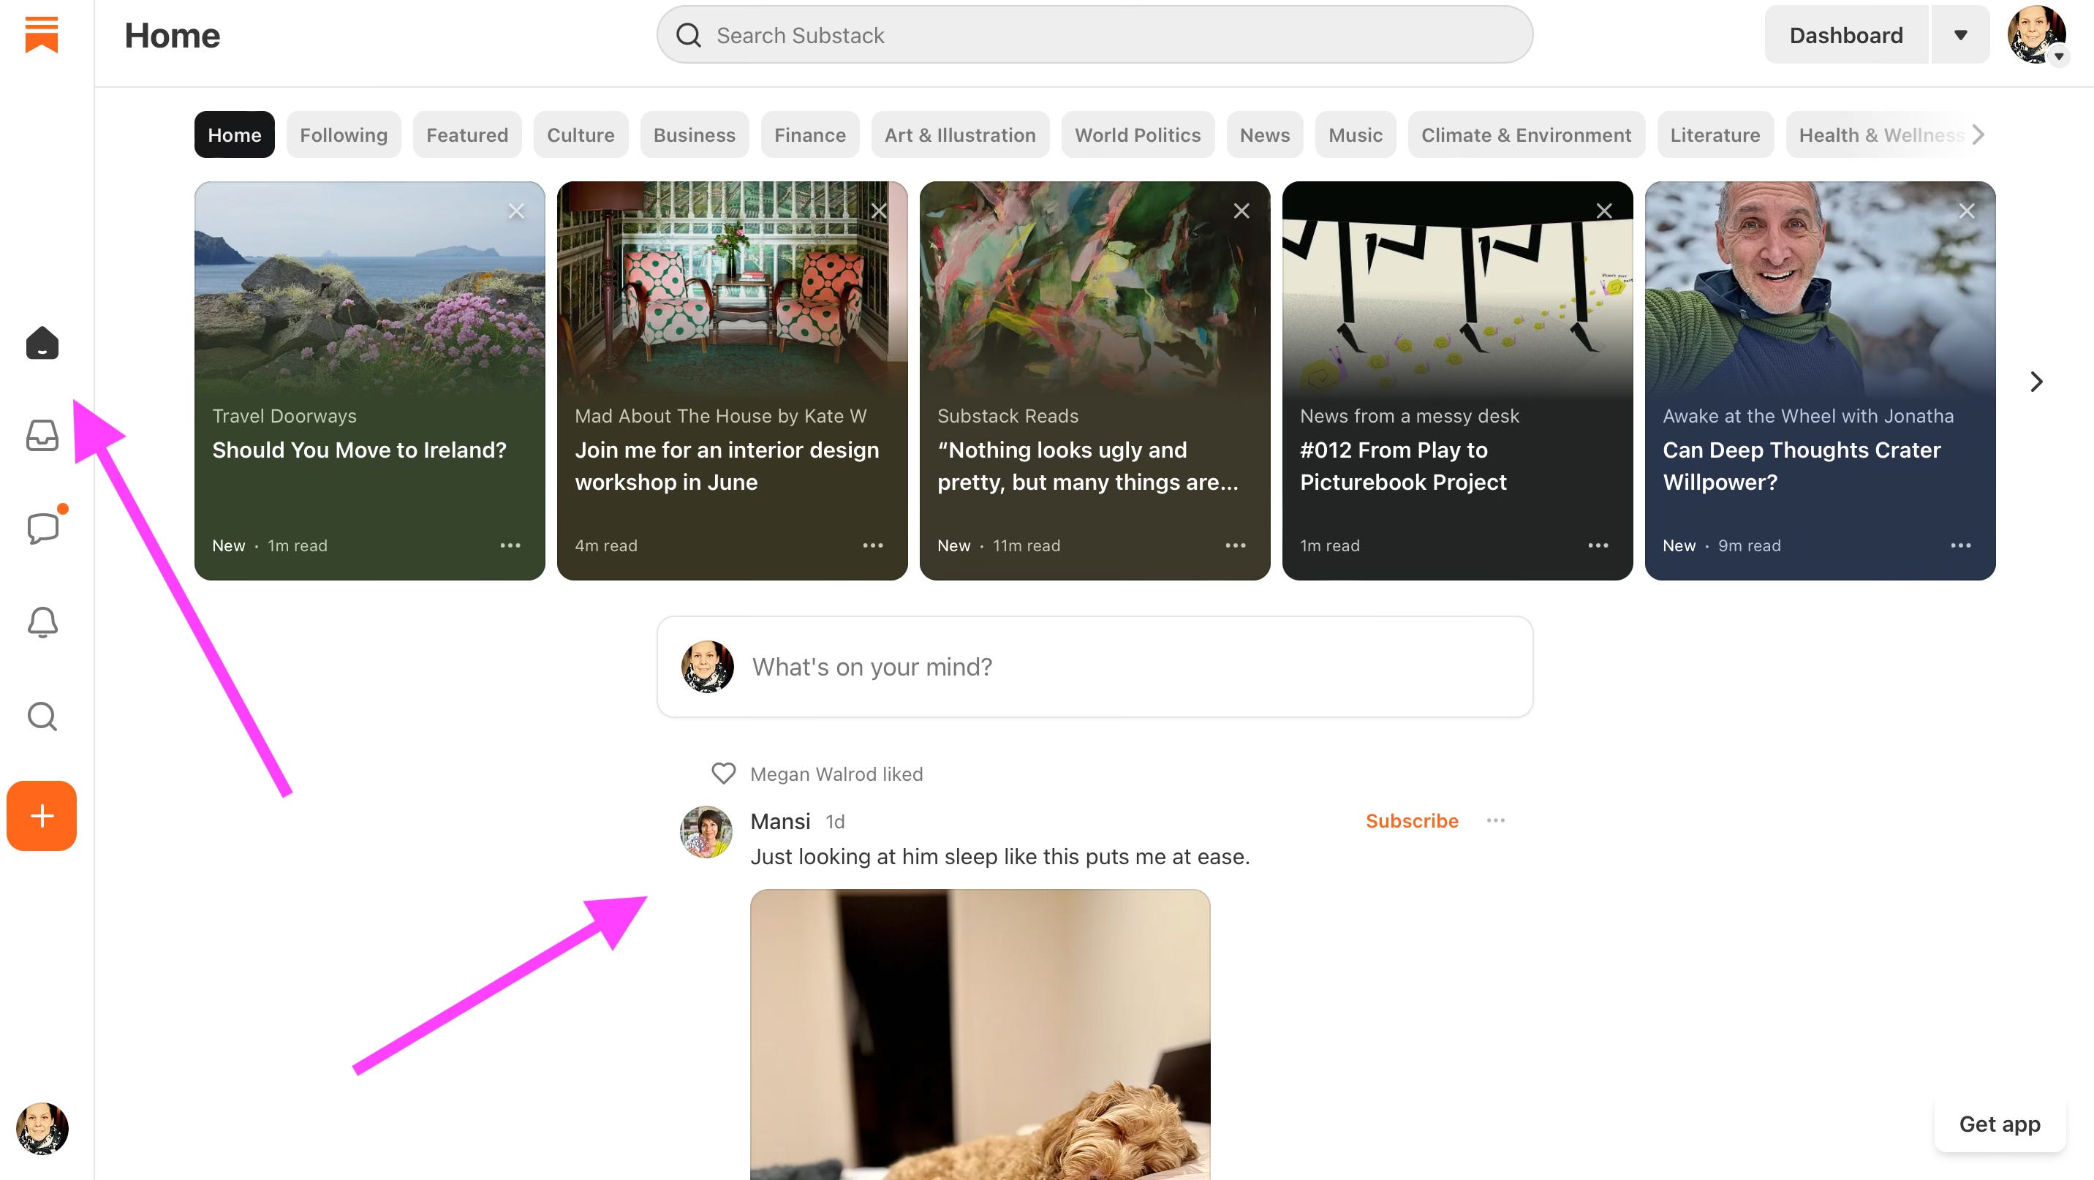Show more category tabs with chevron

1978,135
